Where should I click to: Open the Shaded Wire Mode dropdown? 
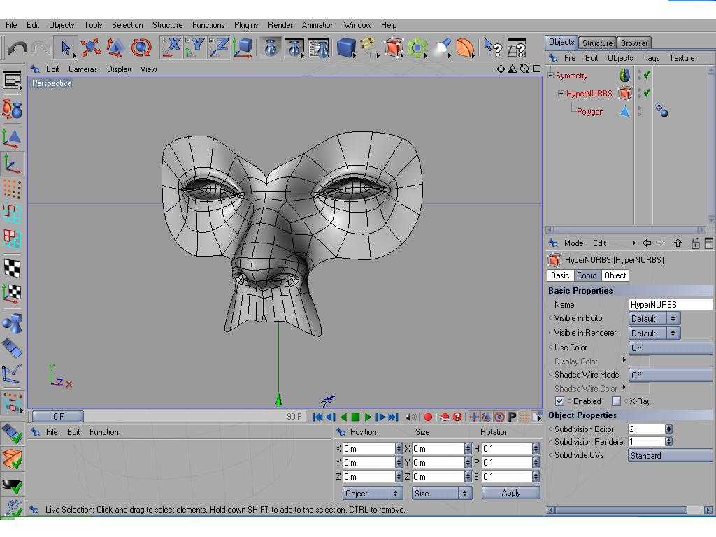coord(670,375)
